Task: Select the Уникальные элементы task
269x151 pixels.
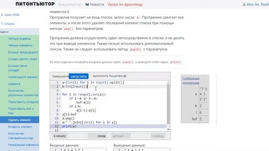Action: (24, 145)
